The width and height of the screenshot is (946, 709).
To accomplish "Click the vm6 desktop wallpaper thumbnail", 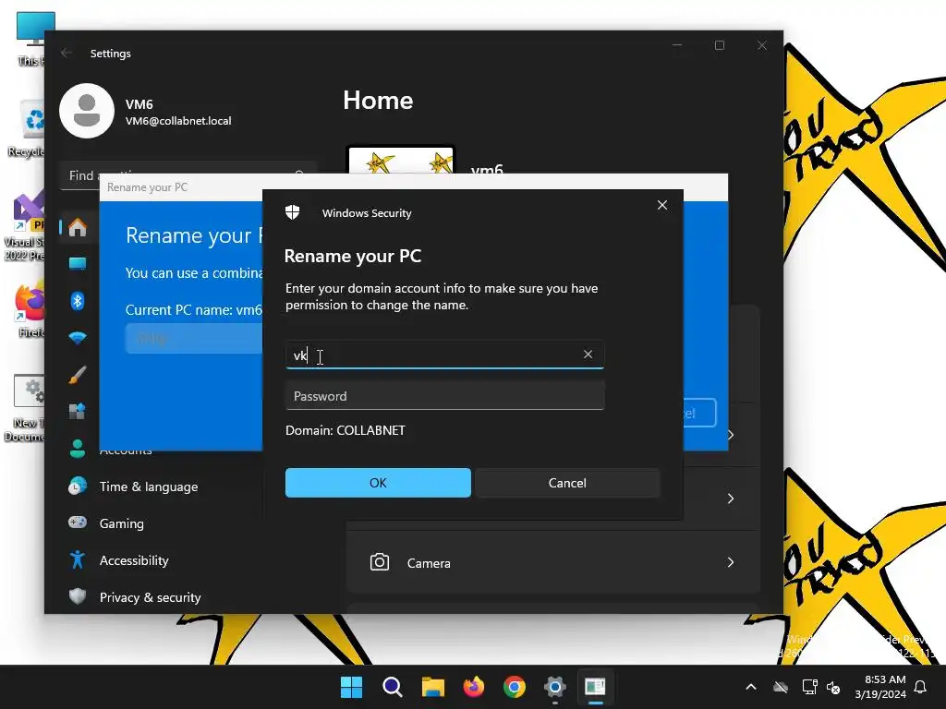I will pyautogui.click(x=401, y=160).
